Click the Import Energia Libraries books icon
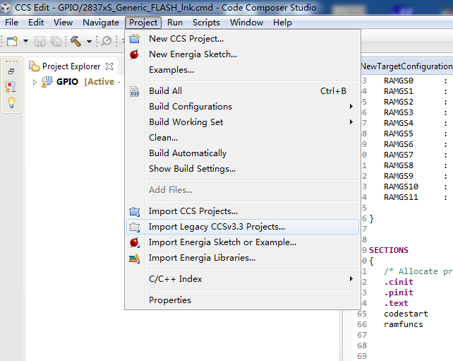Screen dimensions: 453x361 tap(135, 259)
